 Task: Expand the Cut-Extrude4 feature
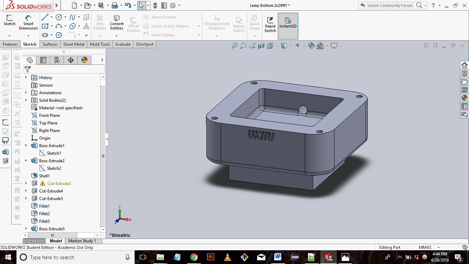tap(26, 191)
